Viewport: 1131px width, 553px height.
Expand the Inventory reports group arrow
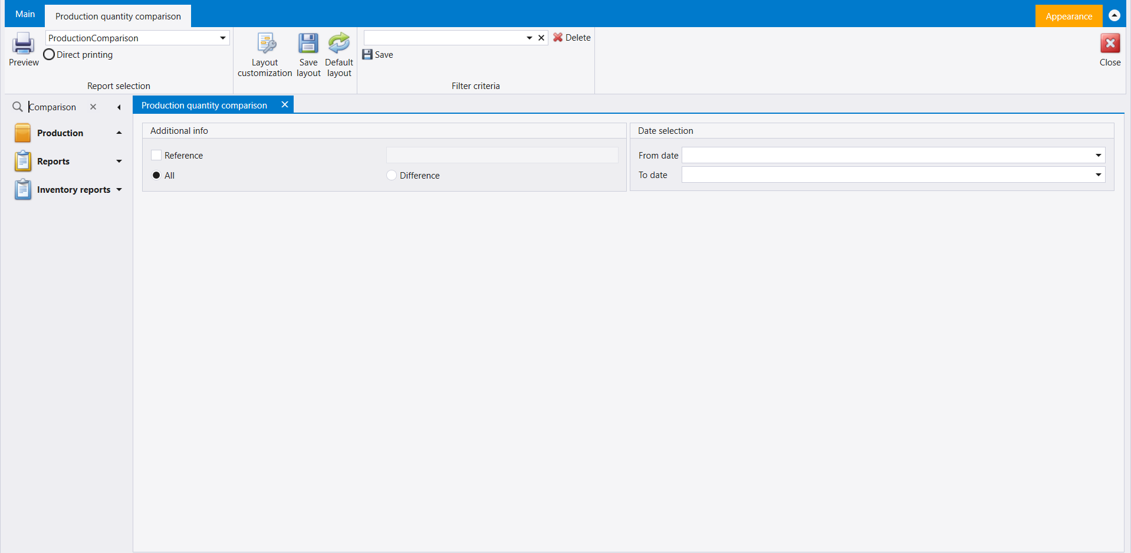(119, 189)
